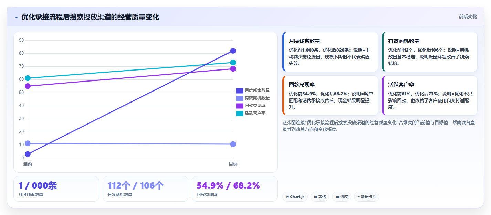Viewport: 491px width, 215px height.
Task: Select 活跃客户率 data point at 目标
Action: 233,63
